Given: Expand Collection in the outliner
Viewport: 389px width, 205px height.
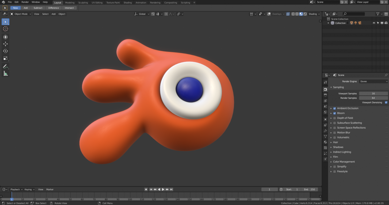Looking at the screenshot, I should point(328,23).
